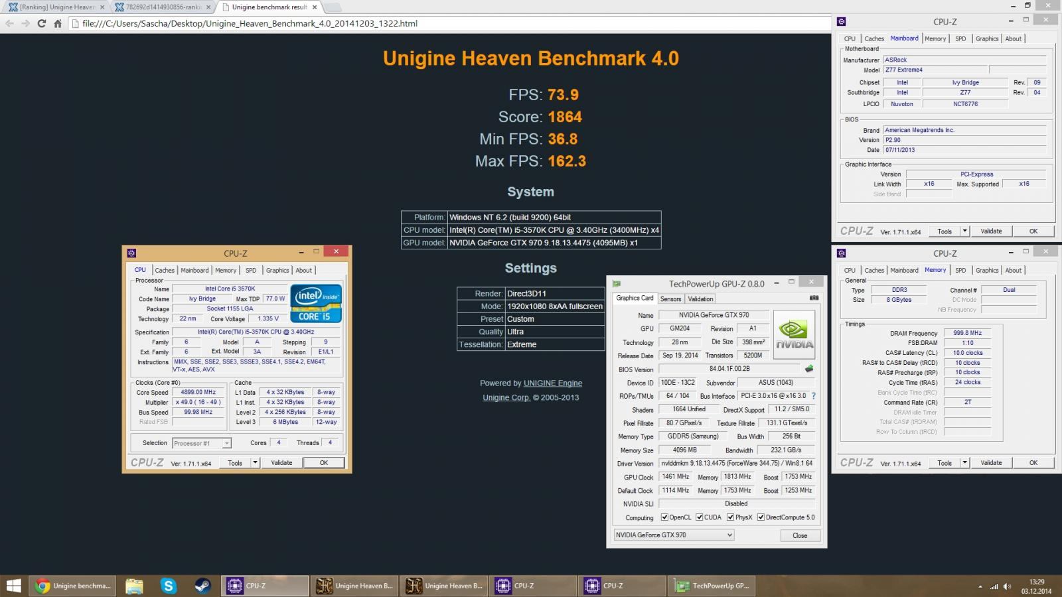Click Tools button in Memory CPU-Z window
Image resolution: width=1062 pixels, height=597 pixels.
coord(945,463)
